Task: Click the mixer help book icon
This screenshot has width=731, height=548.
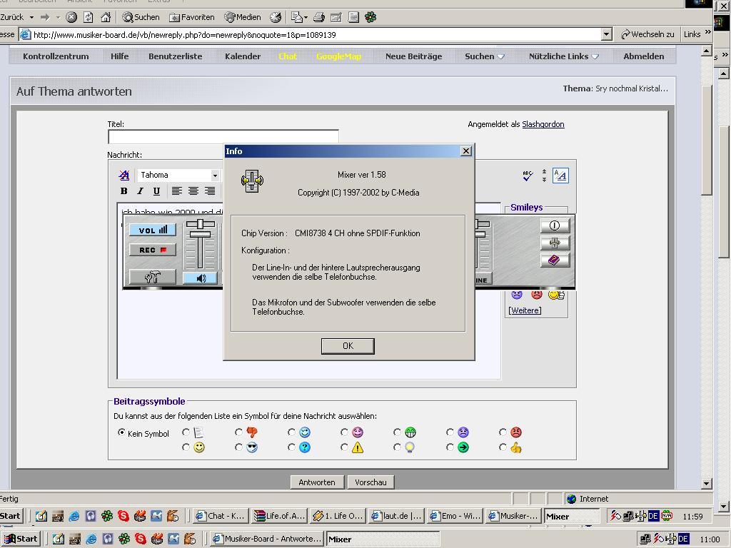Action: tap(555, 260)
